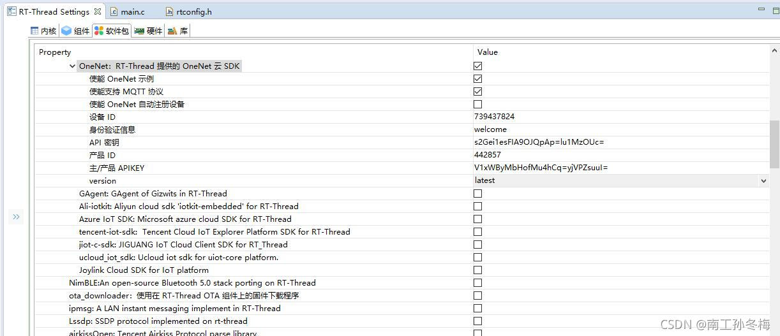Enable the NimBLE Bluetooth stack checkbox
Image resolution: width=780 pixels, height=336 pixels.
tap(477, 282)
